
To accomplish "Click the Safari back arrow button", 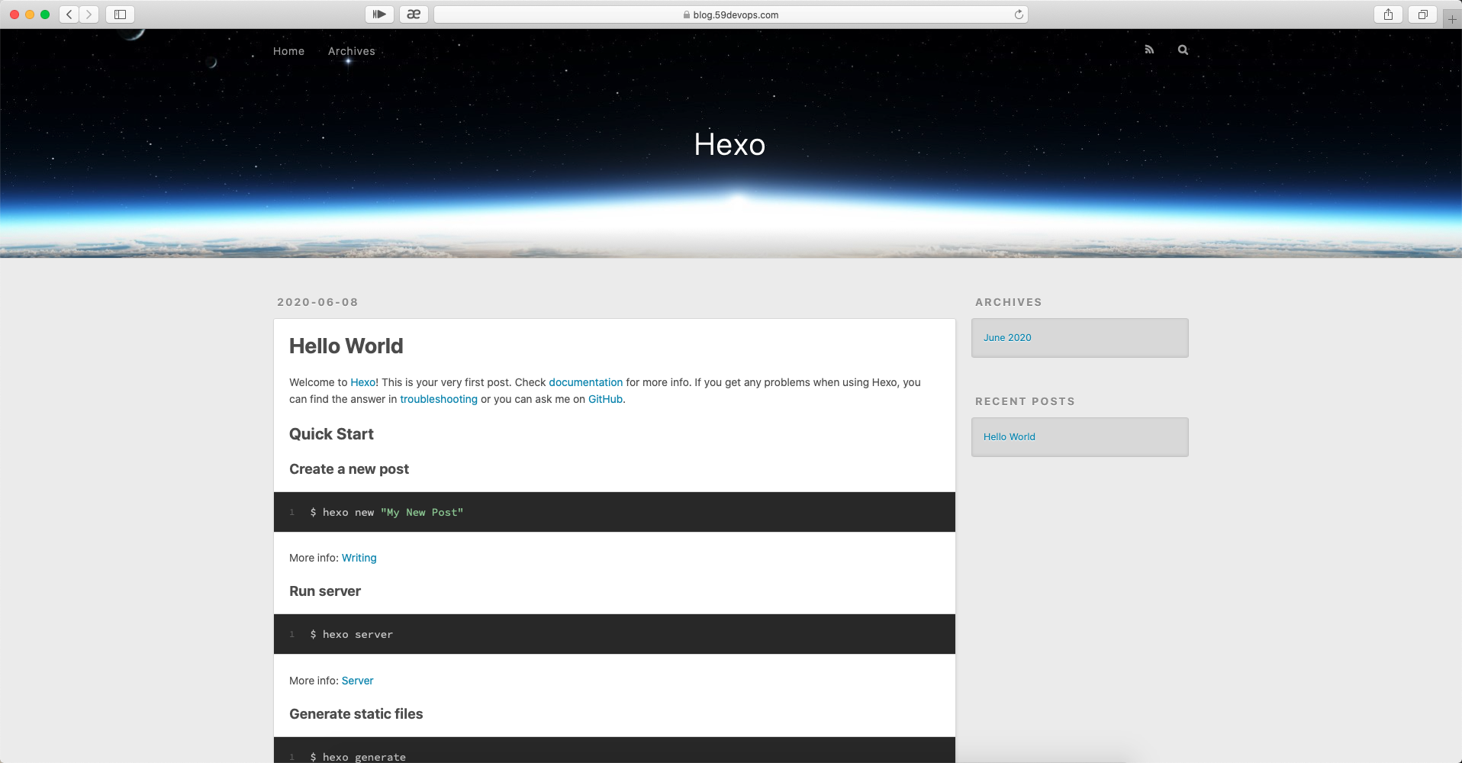I will click(x=69, y=14).
